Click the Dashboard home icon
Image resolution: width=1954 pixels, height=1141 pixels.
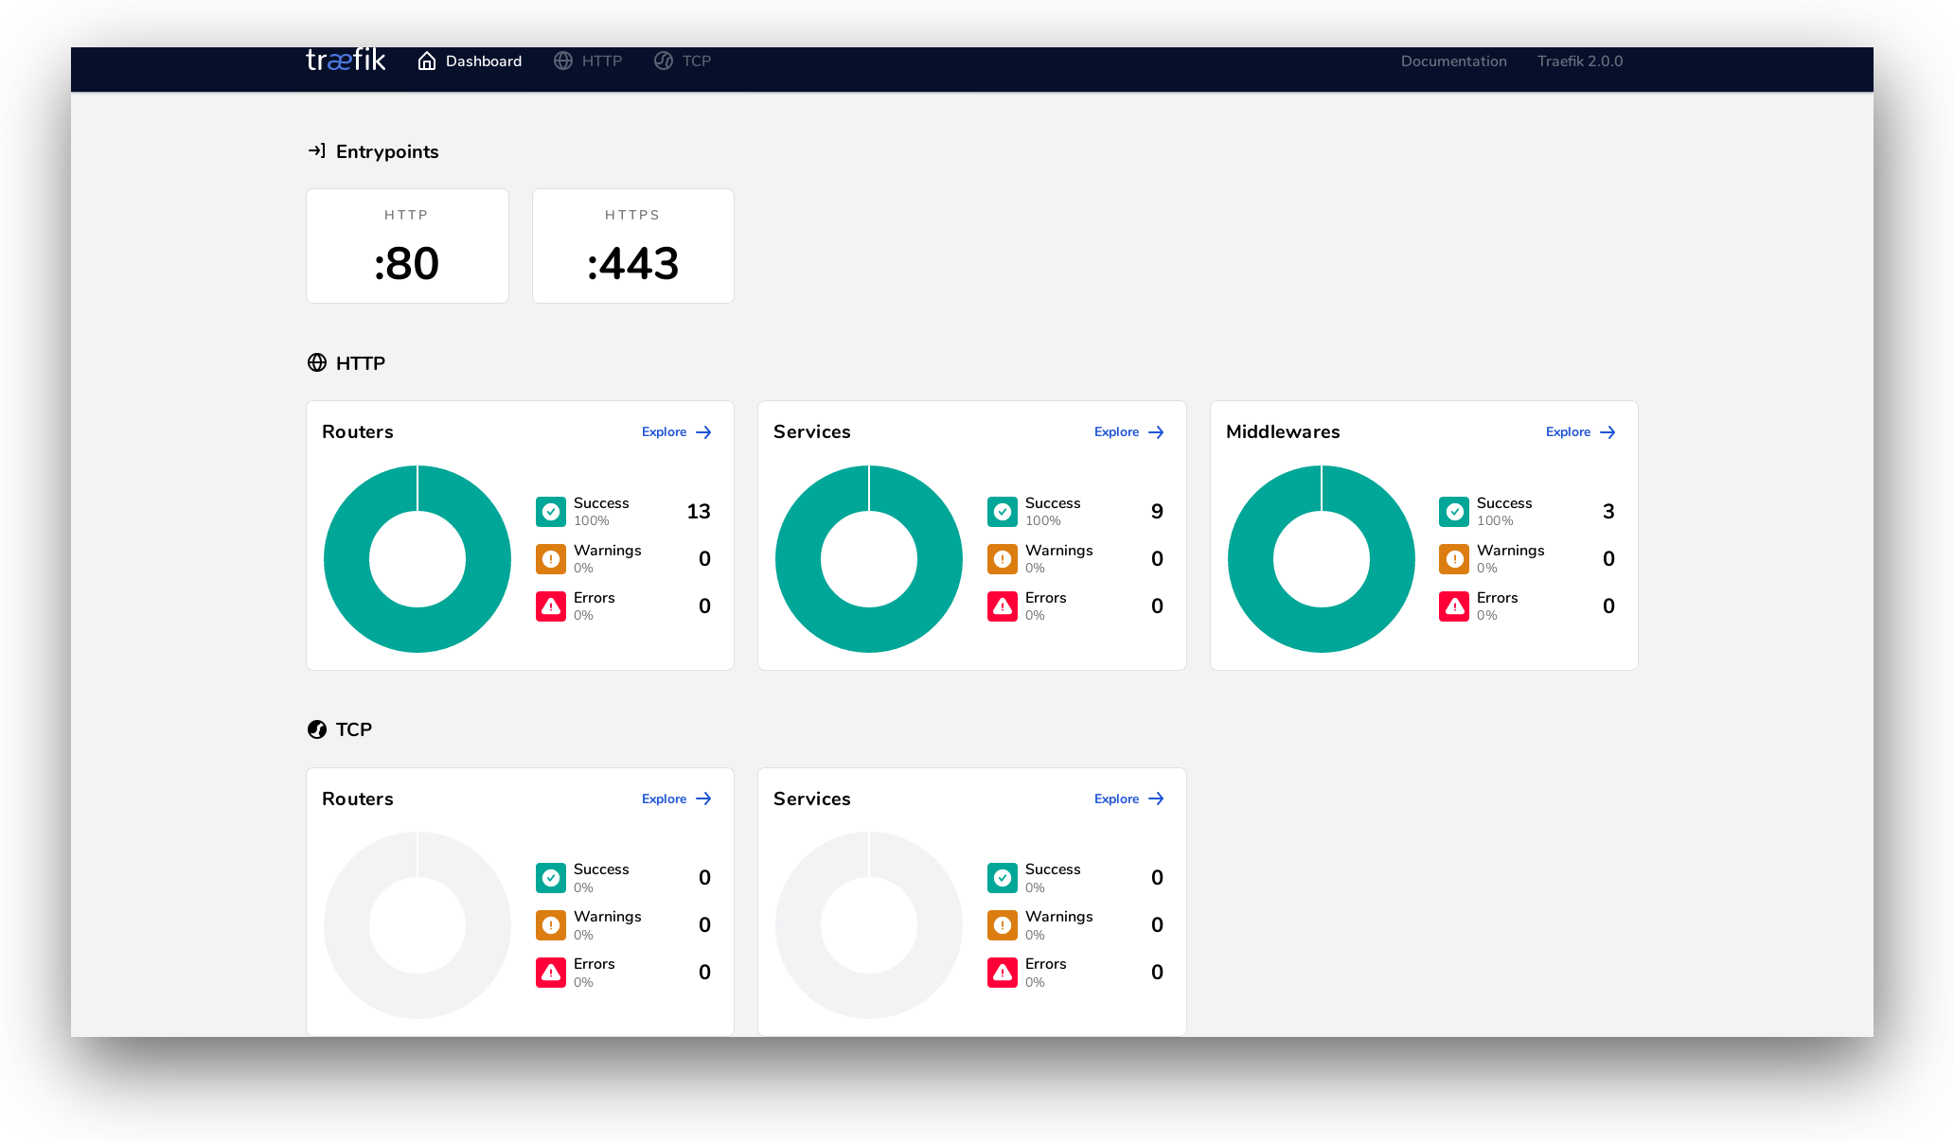point(427,61)
